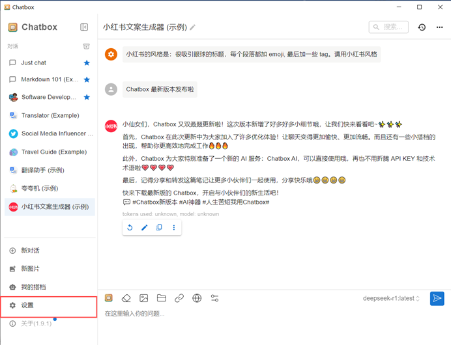Click the tokens used: unknown text
The width and height of the screenshot is (451, 345).
coord(171,214)
